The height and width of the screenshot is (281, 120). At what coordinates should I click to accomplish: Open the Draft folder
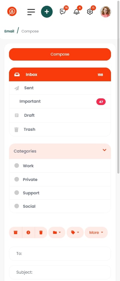tap(60, 115)
